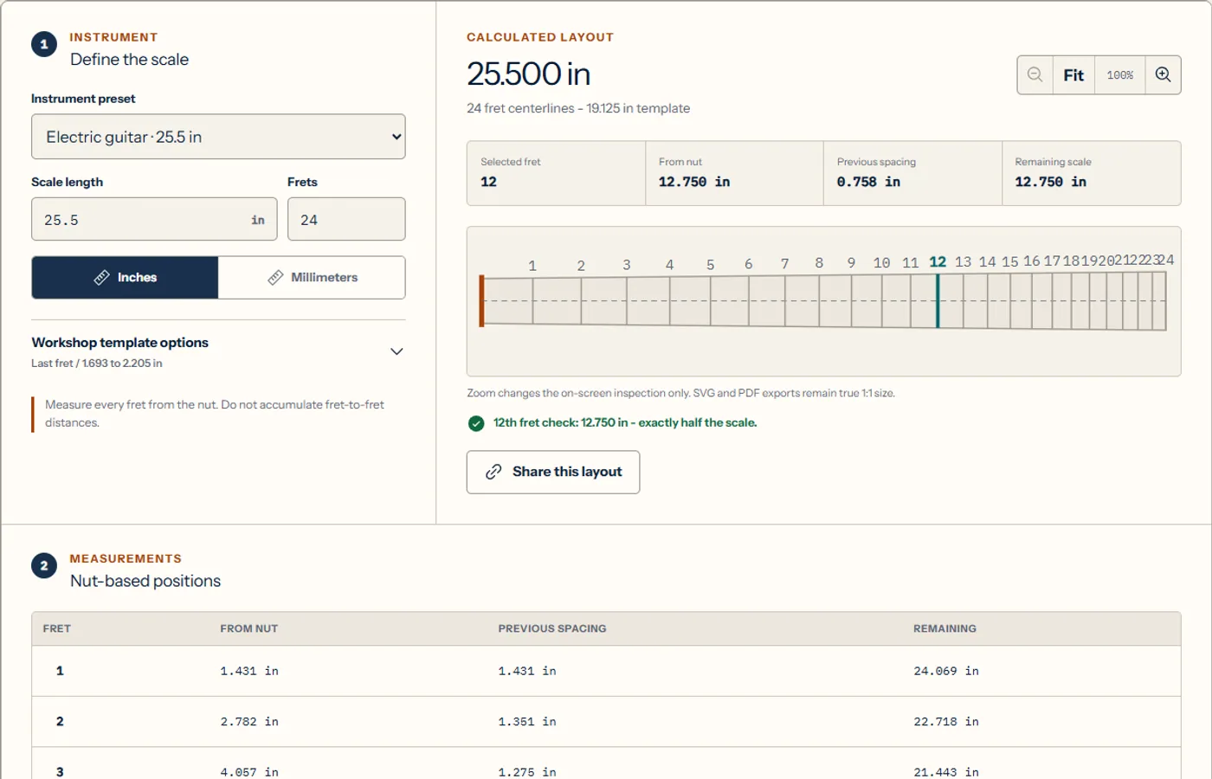Screen dimensions: 1212x779
Task: Click the PREVIOUS SPACING column header
Action: click(x=552, y=629)
